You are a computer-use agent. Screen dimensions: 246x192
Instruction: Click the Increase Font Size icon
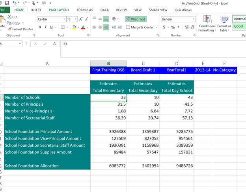click(81, 19)
